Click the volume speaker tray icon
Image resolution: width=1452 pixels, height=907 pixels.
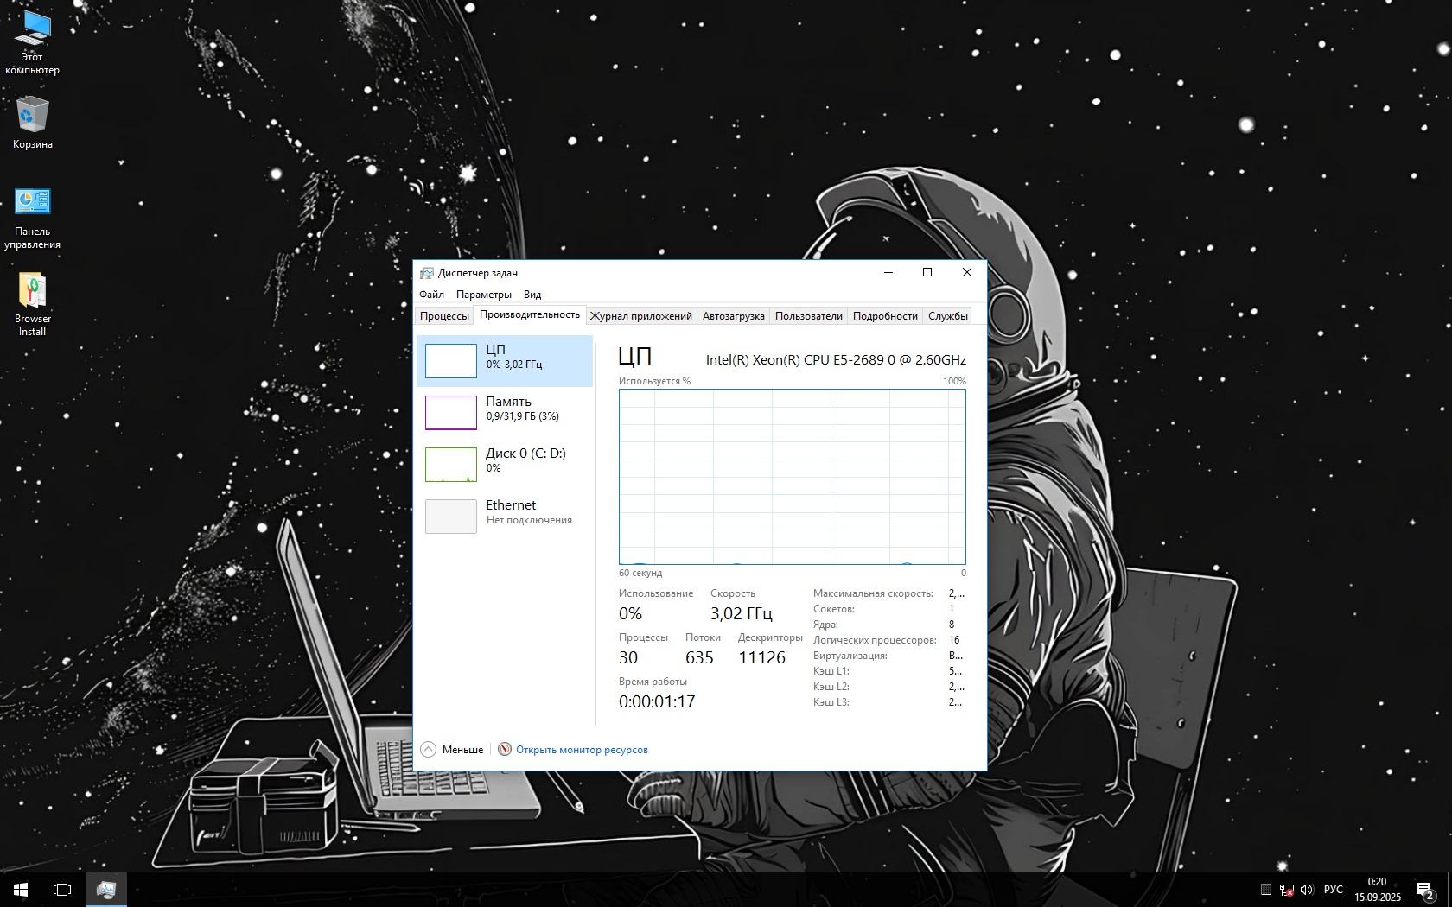[x=1306, y=889]
